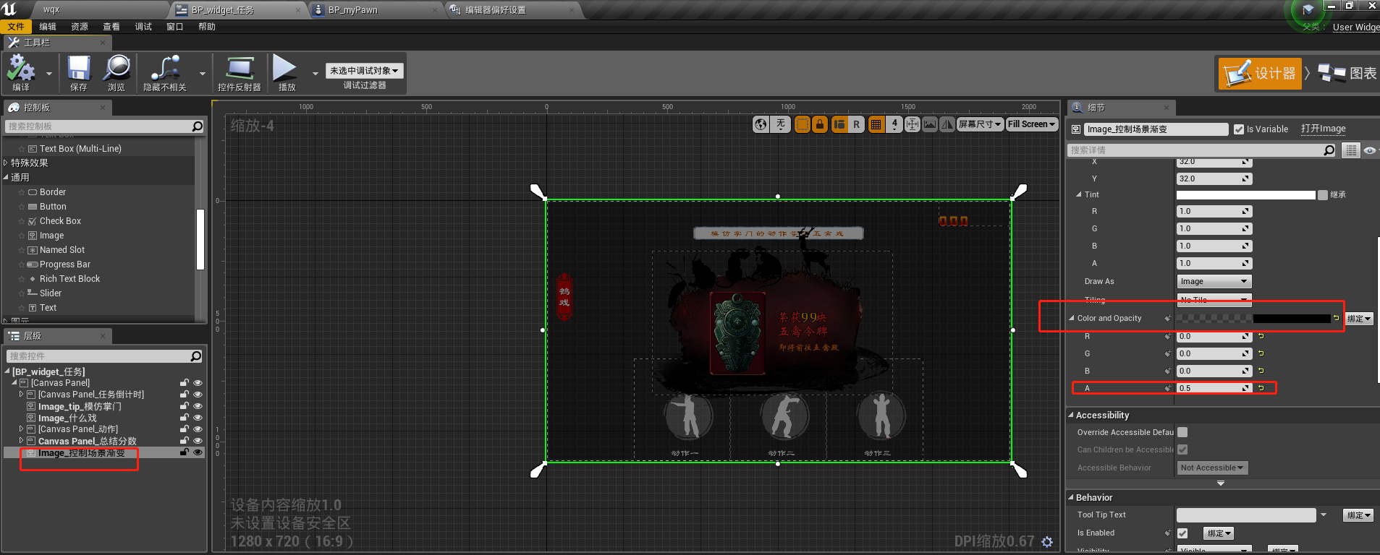Toggle visibility of Image_什么戏 in hierarchy
The width and height of the screenshot is (1380, 555).
198,418
